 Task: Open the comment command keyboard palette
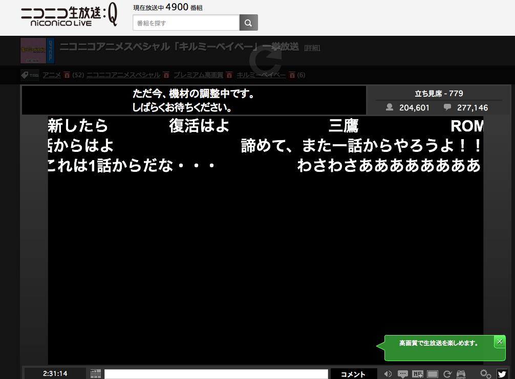pos(96,374)
